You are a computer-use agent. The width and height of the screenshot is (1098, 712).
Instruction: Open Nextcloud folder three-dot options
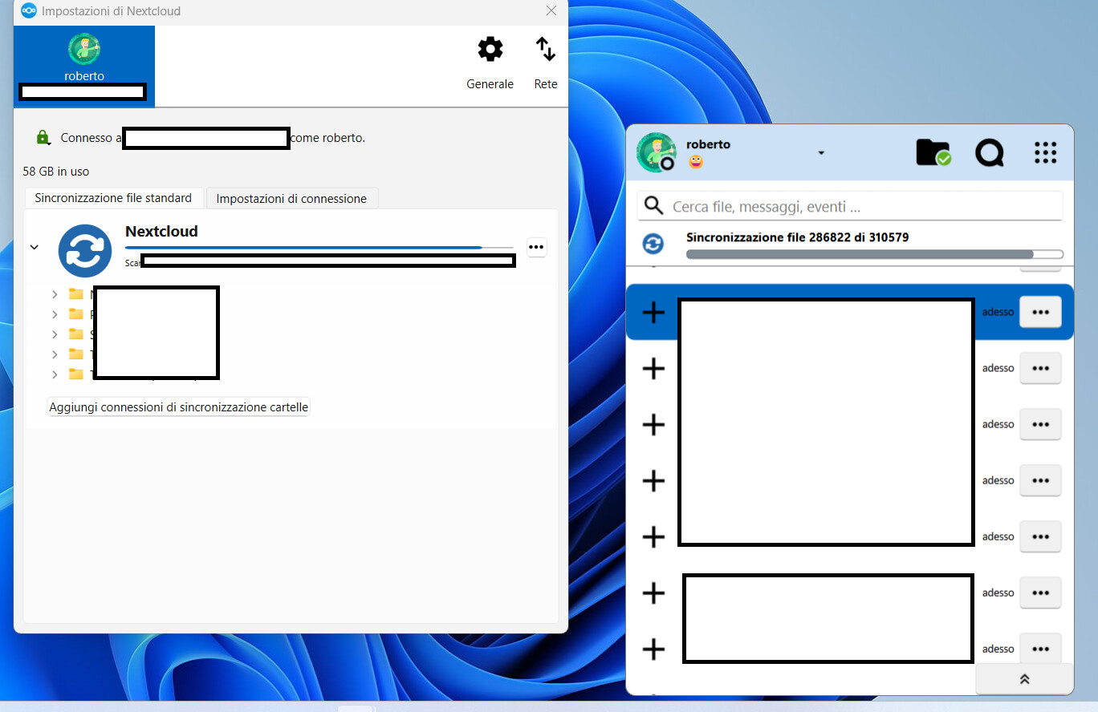tap(536, 247)
